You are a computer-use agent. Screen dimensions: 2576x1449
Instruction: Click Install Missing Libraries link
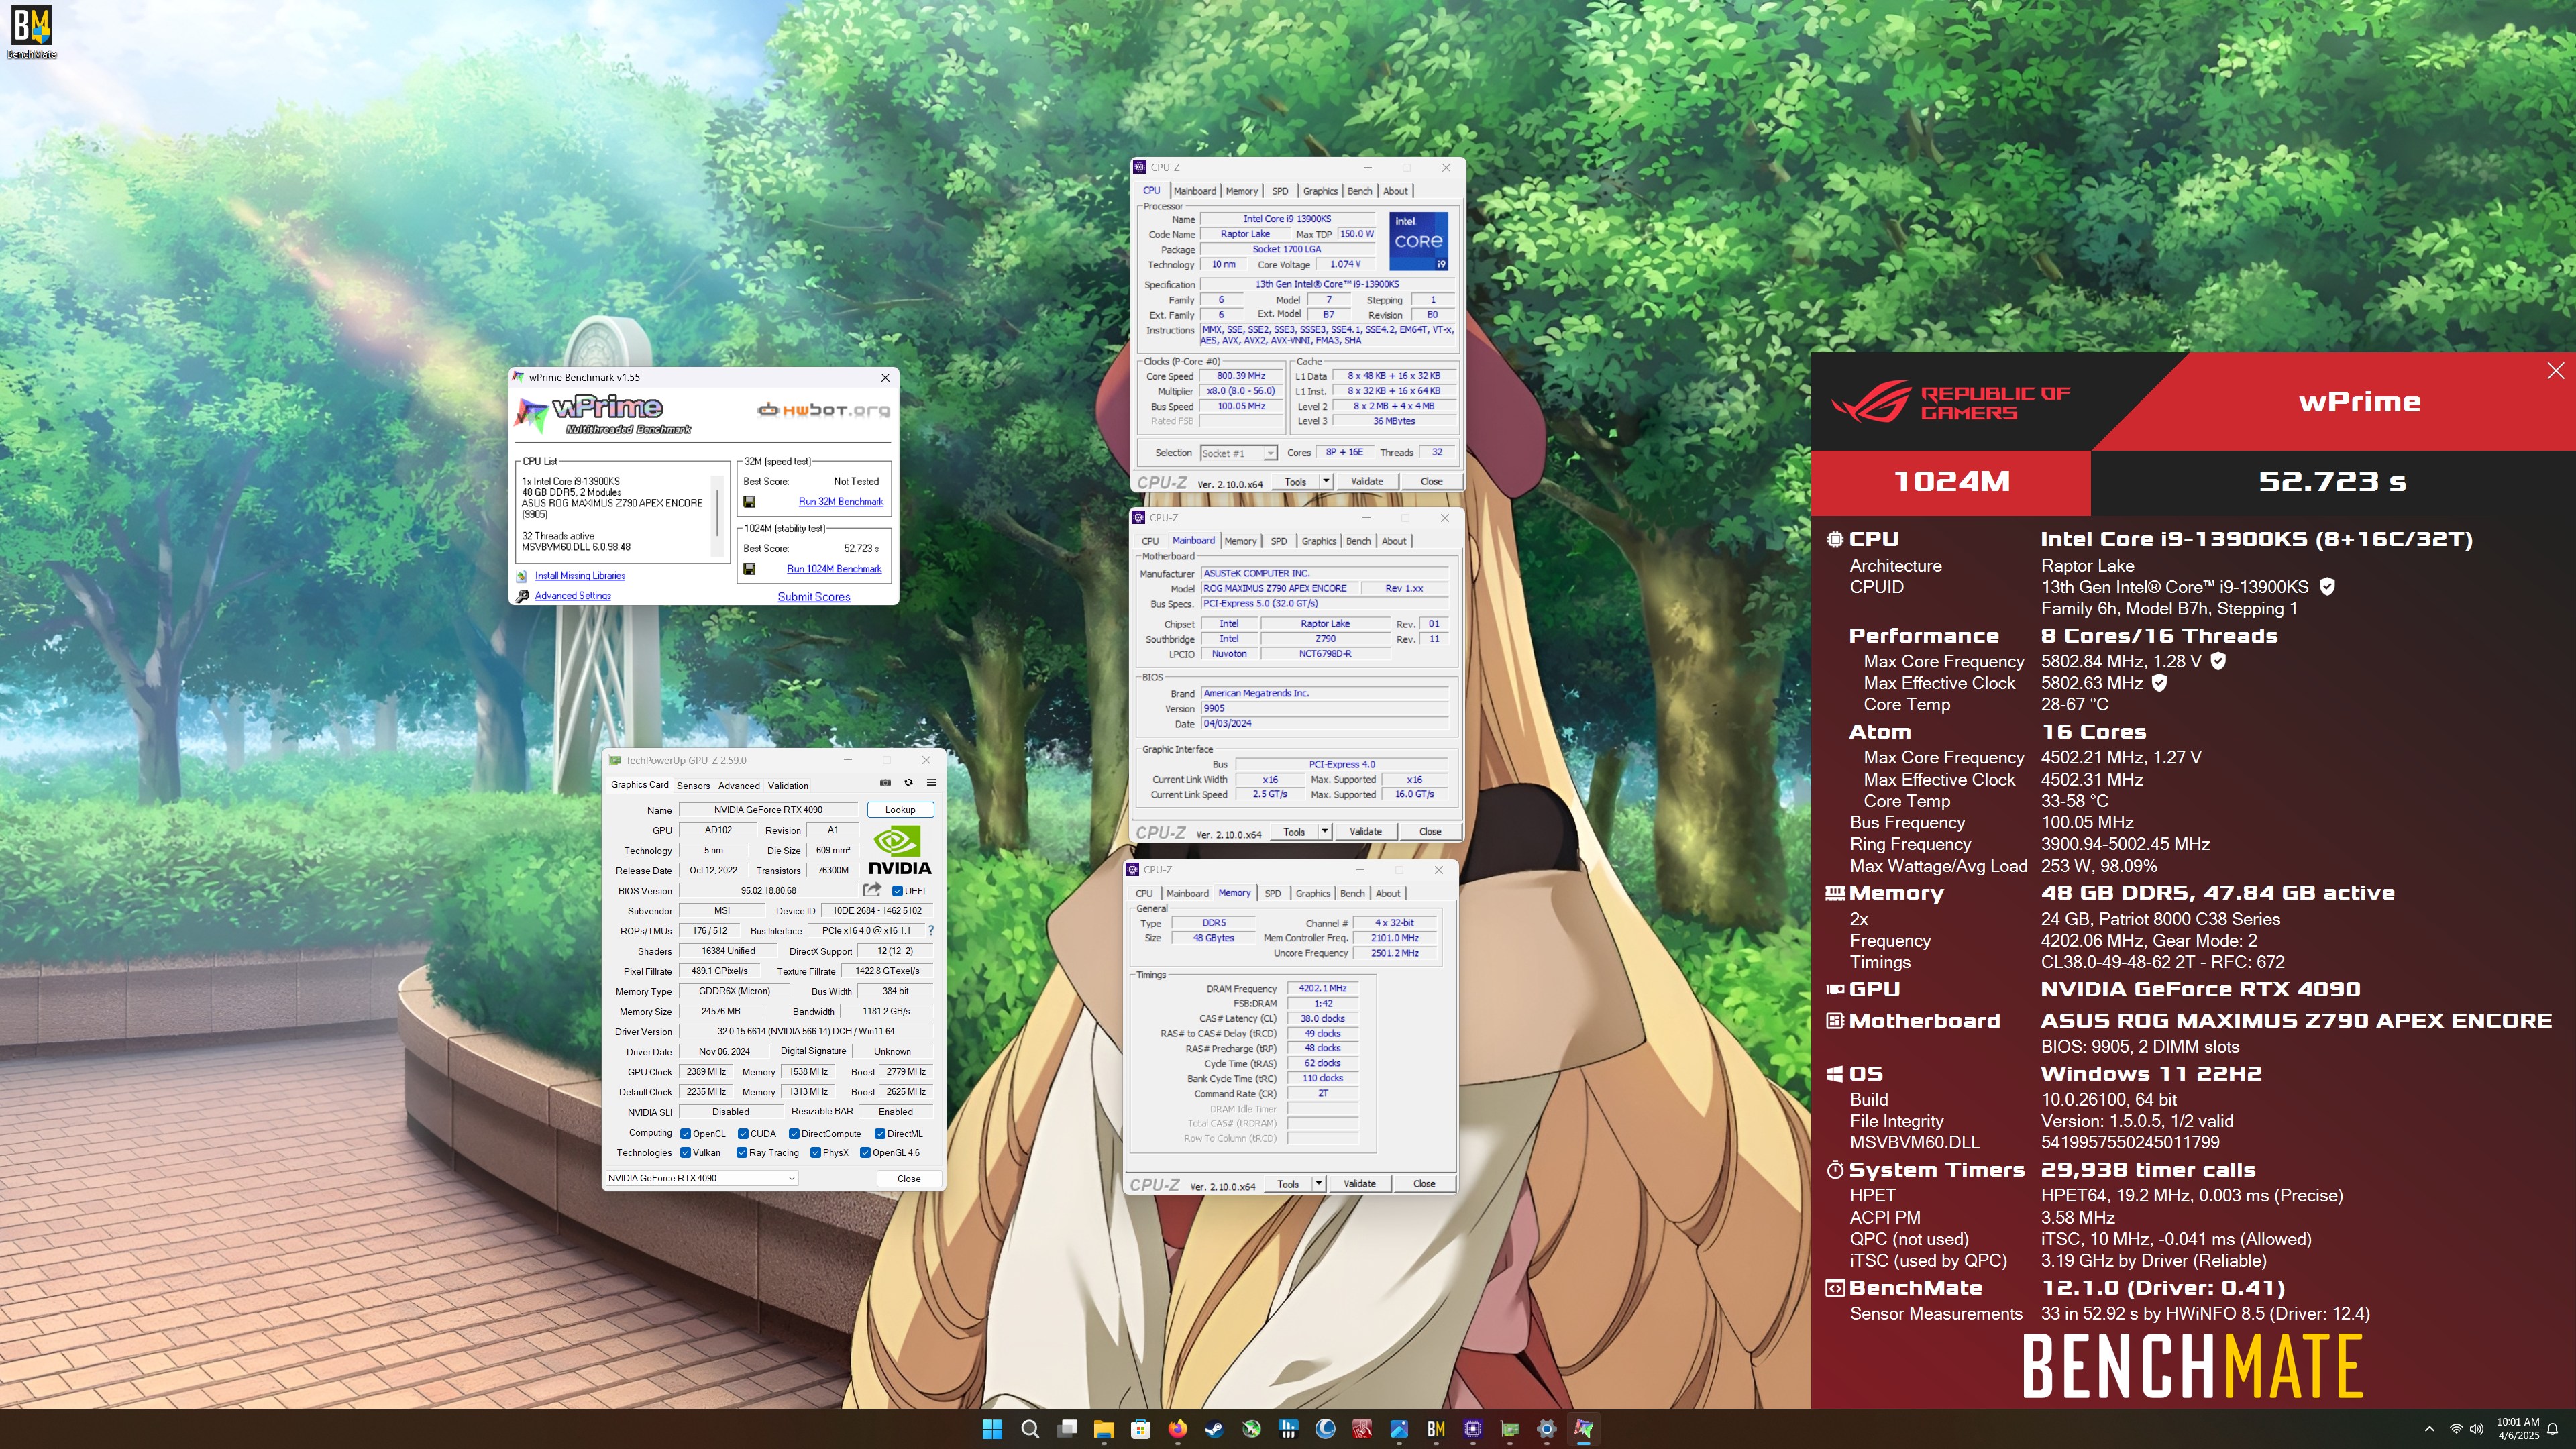(580, 576)
